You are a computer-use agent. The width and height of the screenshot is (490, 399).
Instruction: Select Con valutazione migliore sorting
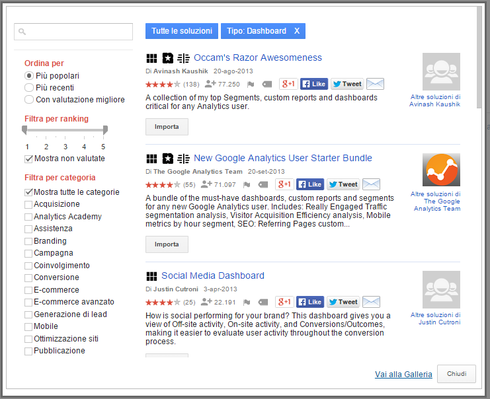29,100
